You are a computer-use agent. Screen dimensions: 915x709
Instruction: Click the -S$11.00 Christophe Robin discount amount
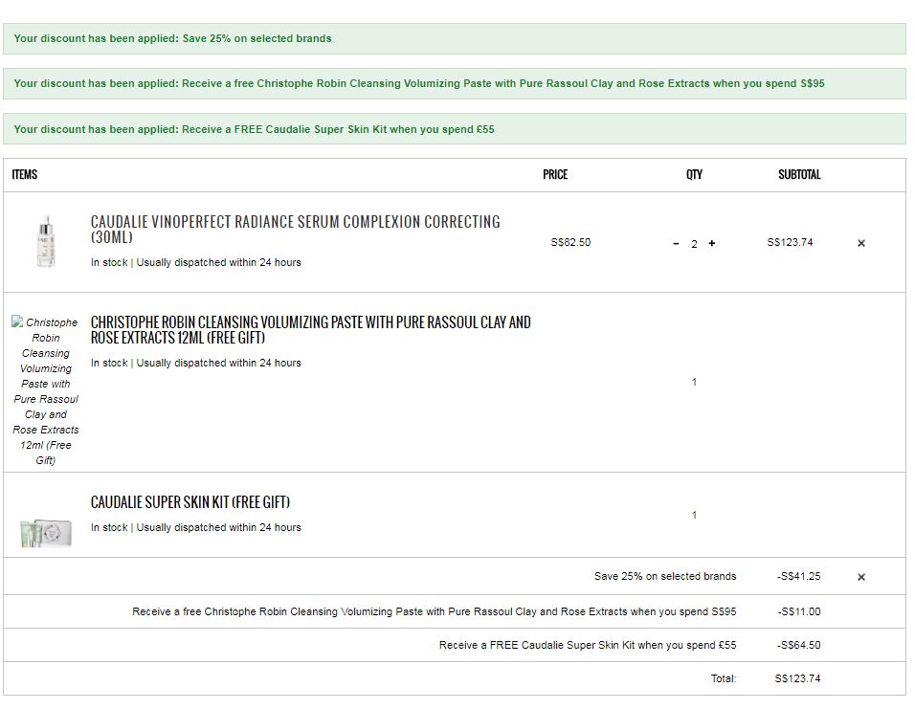click(798, 611)
